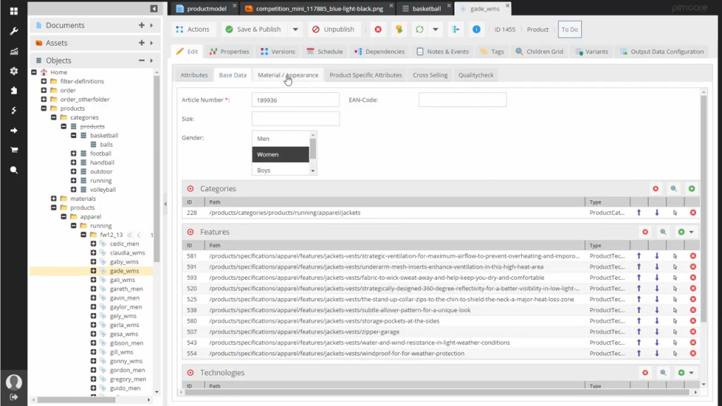Open the Save & Publish dropdown arrow
Image resolution: width=722 pixels, height=406 pixels.
click(295, 29)
